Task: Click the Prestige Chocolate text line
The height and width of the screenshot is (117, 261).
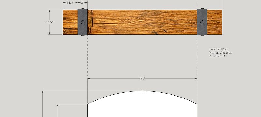Action: (221, 53)
